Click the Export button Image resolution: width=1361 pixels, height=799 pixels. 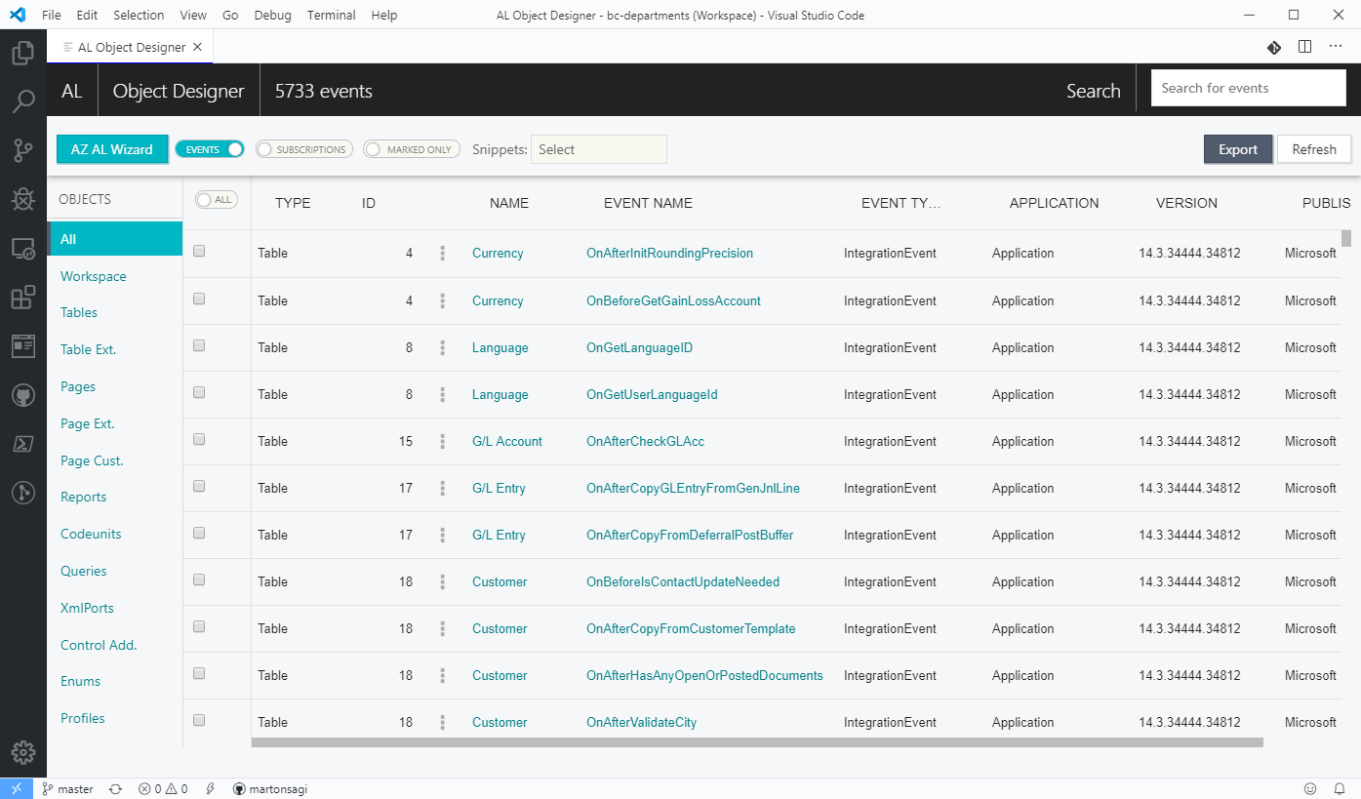click(x=1238, y=149)
